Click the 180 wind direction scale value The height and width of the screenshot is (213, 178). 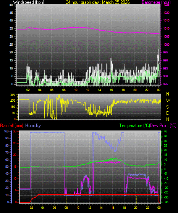click(x=13, y=107)
